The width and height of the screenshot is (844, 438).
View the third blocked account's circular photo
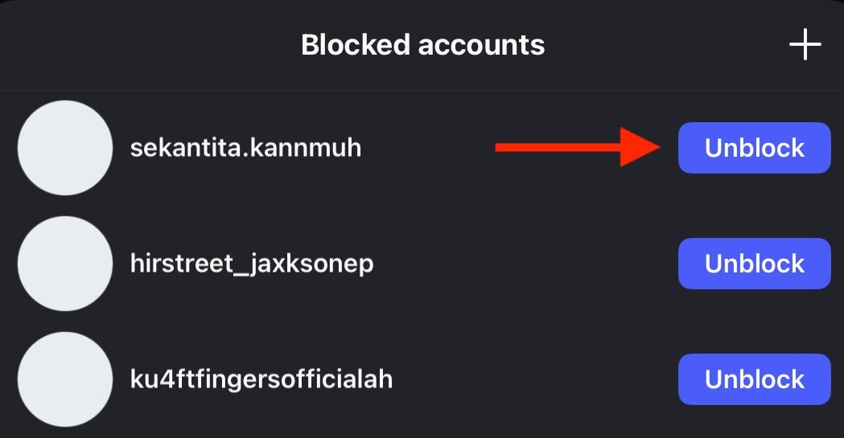tap(65, 379)
